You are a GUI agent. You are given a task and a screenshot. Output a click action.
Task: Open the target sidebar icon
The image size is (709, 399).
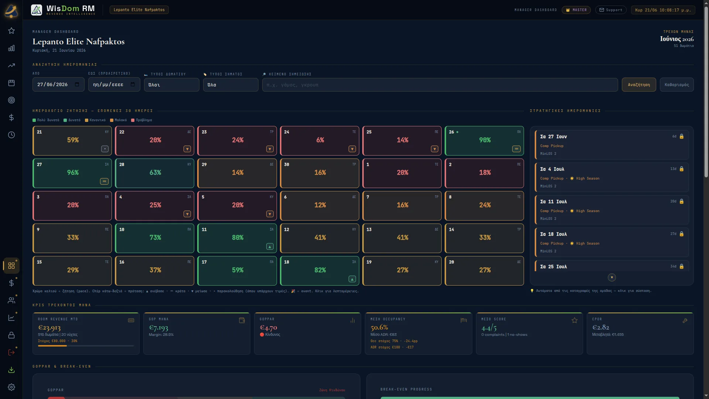pos(11,100)
